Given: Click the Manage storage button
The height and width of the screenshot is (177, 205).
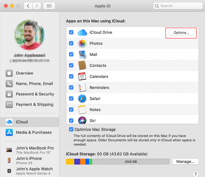Looking at the screenshot, I should click(185, 161).
